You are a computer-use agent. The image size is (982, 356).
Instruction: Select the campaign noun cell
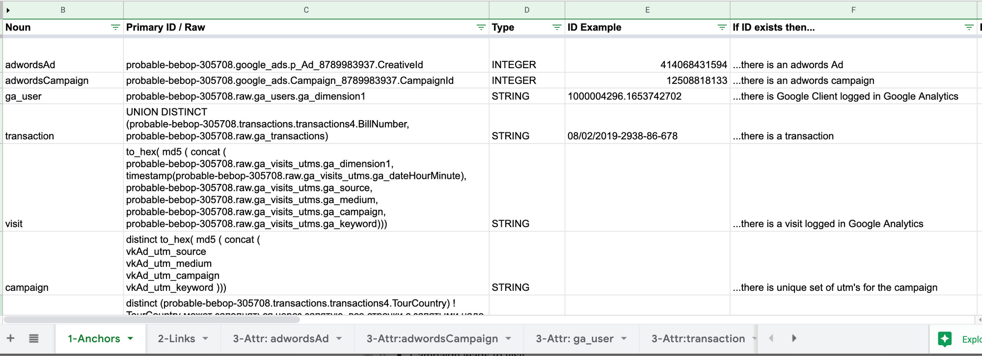pyautogui.click(x=63, y=263)
